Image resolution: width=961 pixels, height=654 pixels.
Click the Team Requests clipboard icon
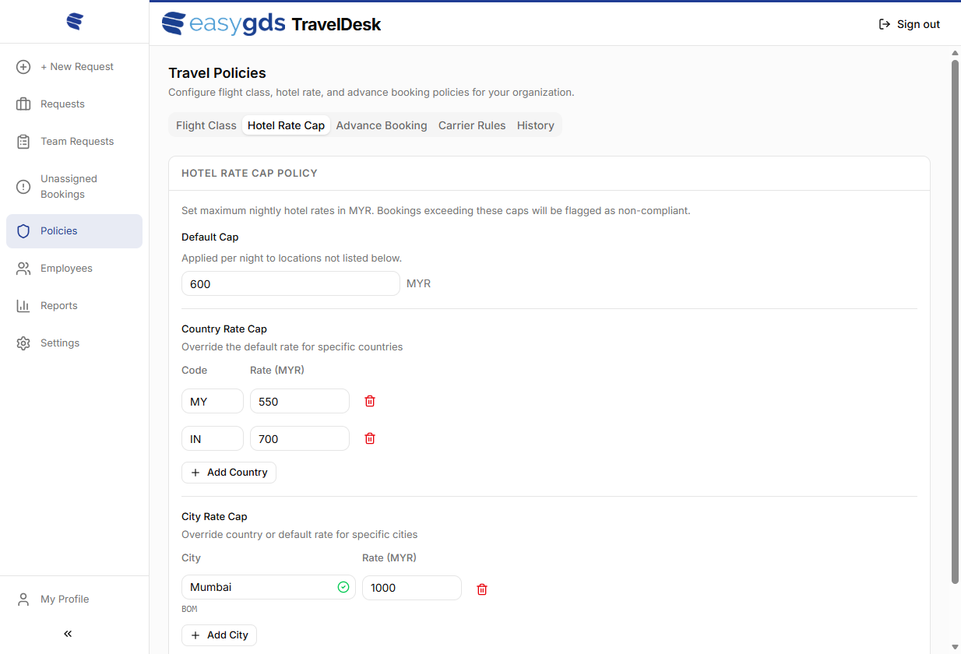(23, 142)
